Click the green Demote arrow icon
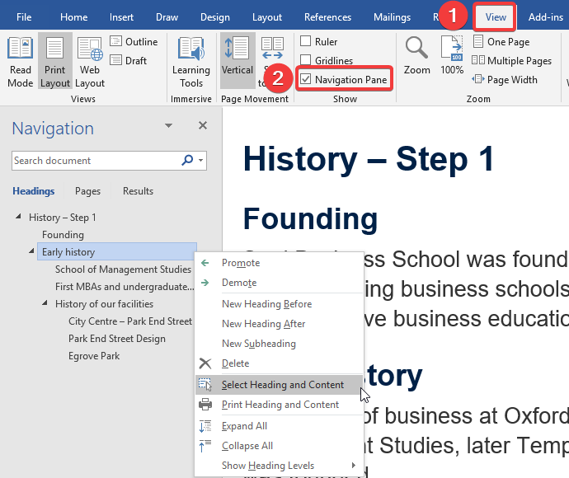This screenshot has width=569, height=478. (205, 282)
